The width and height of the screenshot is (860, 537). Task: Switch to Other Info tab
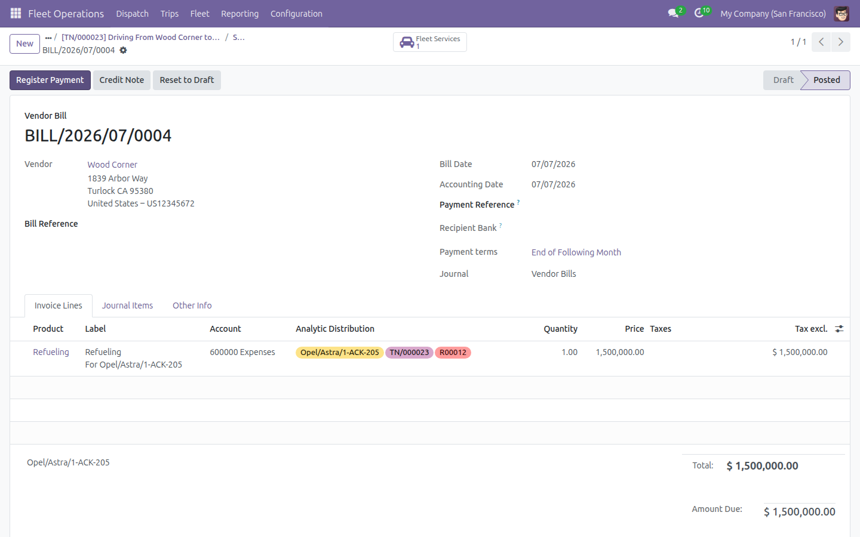tap(192, 305)
